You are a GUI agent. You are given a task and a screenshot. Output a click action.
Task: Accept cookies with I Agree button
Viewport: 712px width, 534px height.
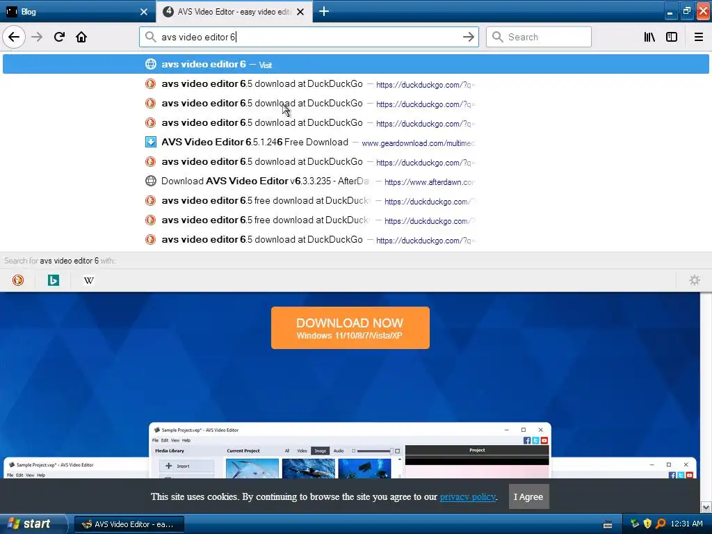tap(528, 496)
